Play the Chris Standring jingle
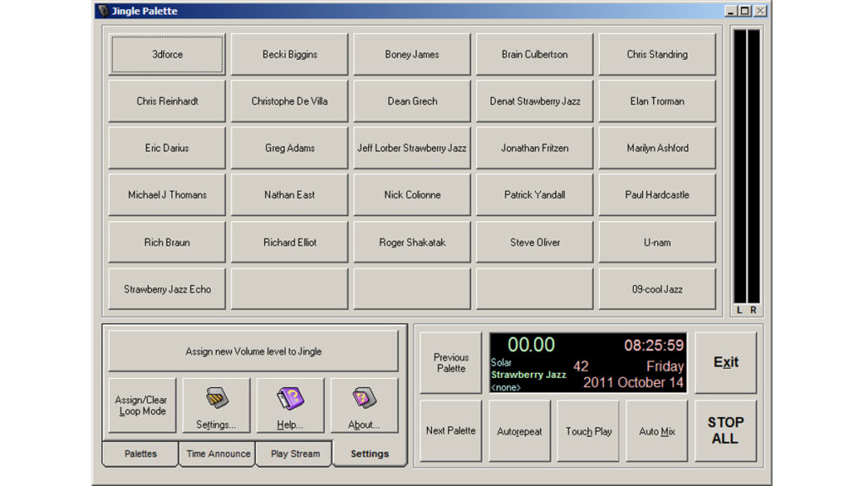The image size is (864, 486). click(x=656, y=54)
